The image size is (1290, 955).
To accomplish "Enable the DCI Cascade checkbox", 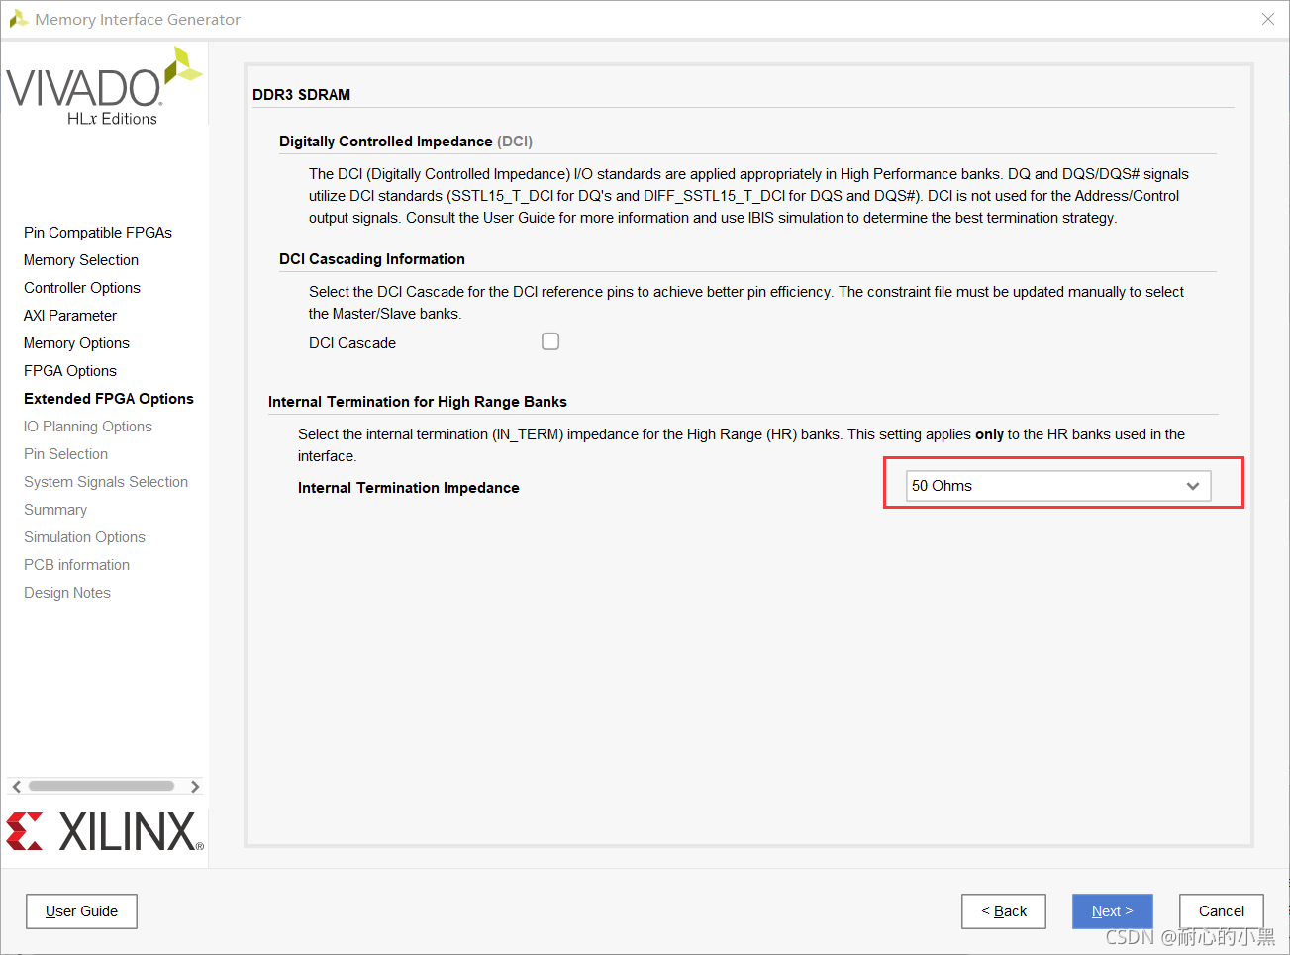I will pos(550,341).
